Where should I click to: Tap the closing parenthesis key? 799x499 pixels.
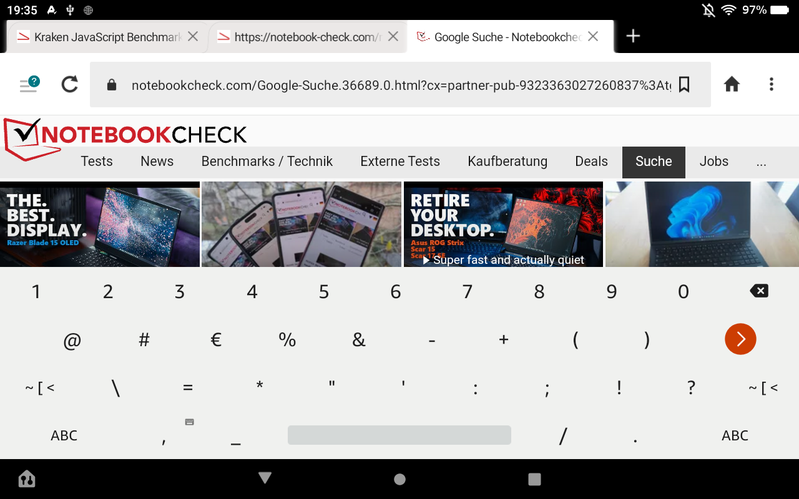(647, 340)
